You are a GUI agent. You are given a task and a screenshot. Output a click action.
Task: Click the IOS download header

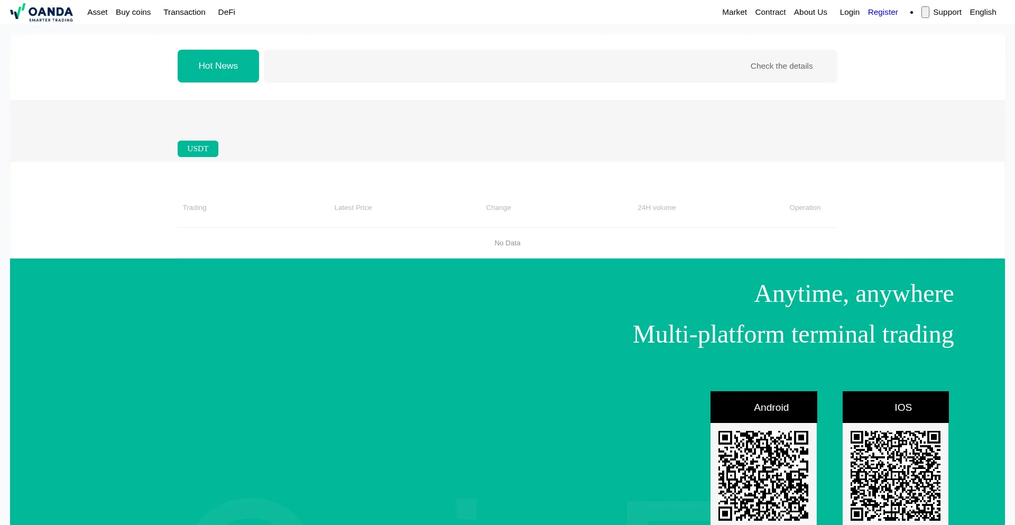[896, 407]
